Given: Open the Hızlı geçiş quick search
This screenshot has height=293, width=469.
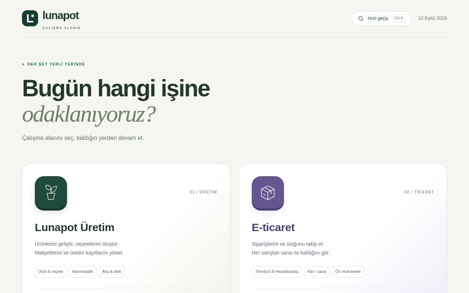Looking at the screenshot, I should tap(381, 19).
